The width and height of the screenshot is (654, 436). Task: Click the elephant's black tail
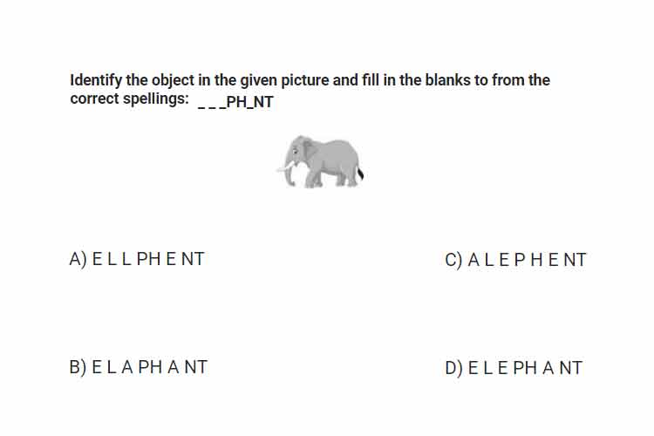click(x=361, y=174)
